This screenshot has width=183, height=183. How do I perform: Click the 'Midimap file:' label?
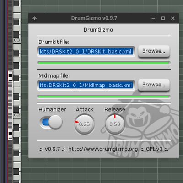[54, 75]
